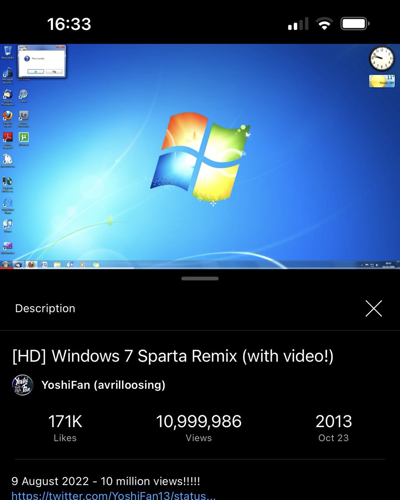Click the Adobe Photoshop Lightroom shortcut
400x500 pixels.
pyautogui.click(x=23, y=119)
